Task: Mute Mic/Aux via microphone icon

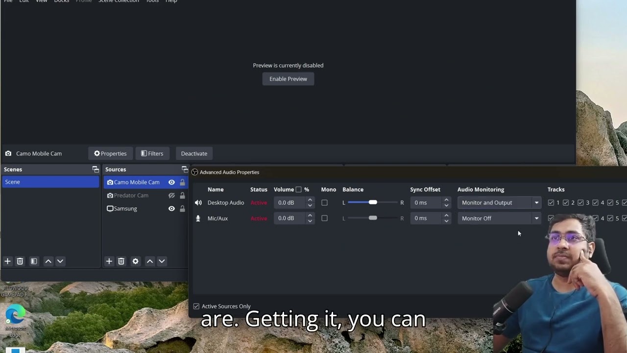Action: point(198,218)
